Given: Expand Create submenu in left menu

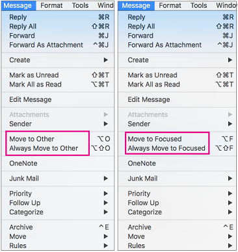Looking at the screenshot, I should pos(58,60).
